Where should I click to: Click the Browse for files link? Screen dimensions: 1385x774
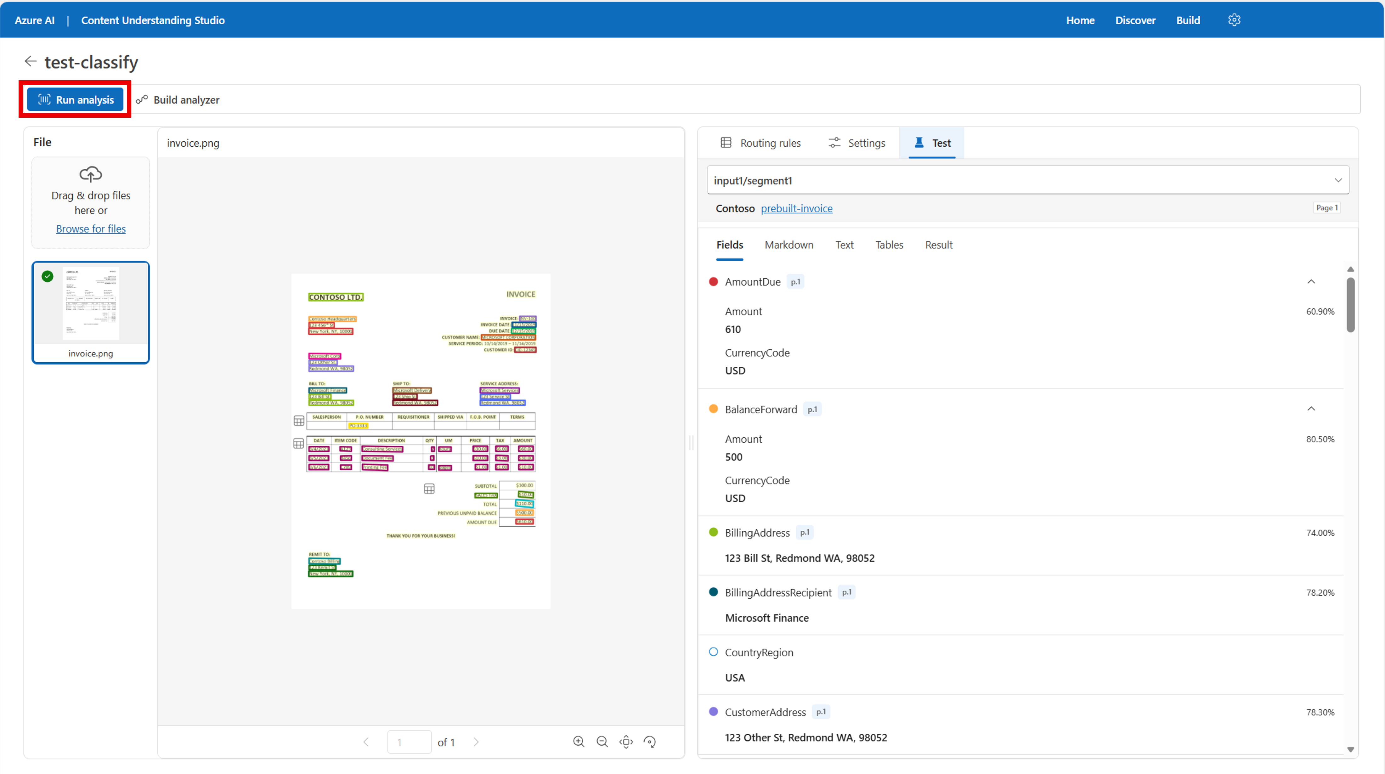point(91,229)
